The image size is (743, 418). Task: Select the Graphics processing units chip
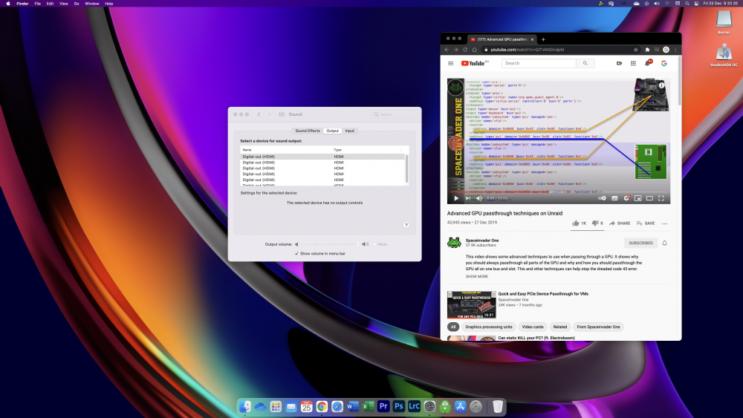(x=489, y=327)
